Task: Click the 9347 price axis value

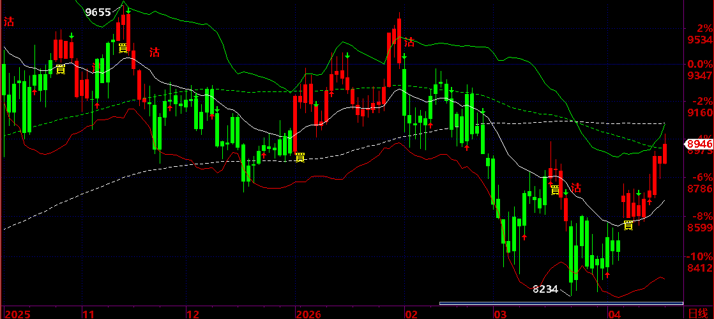Action: pos(701,75)
